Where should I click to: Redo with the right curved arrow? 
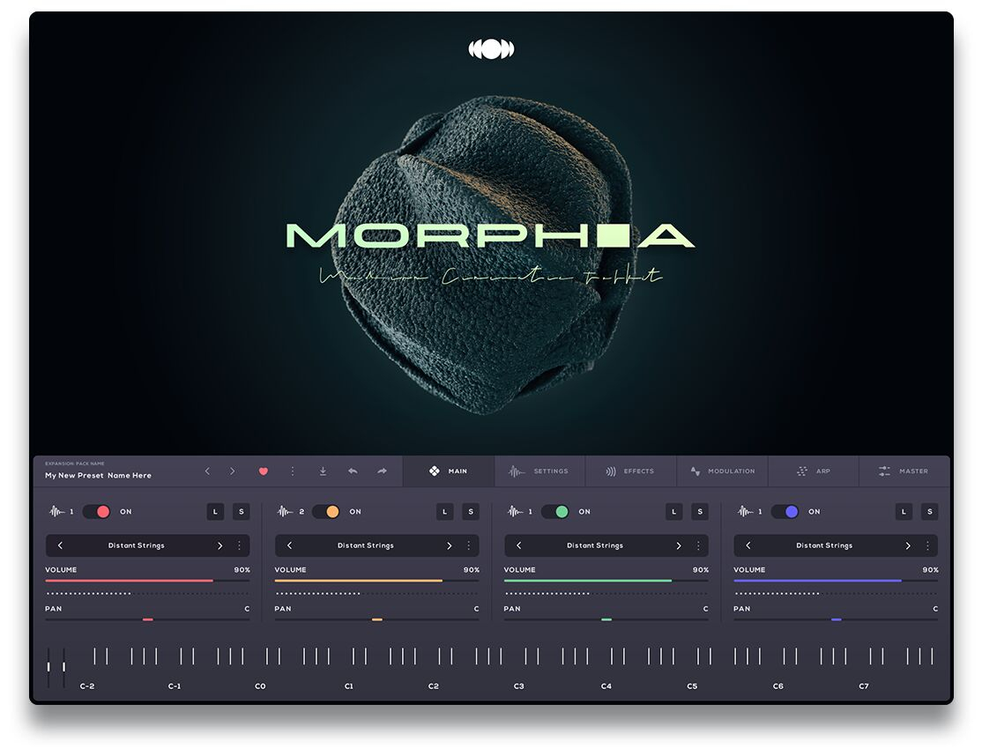tap(382, 471)
